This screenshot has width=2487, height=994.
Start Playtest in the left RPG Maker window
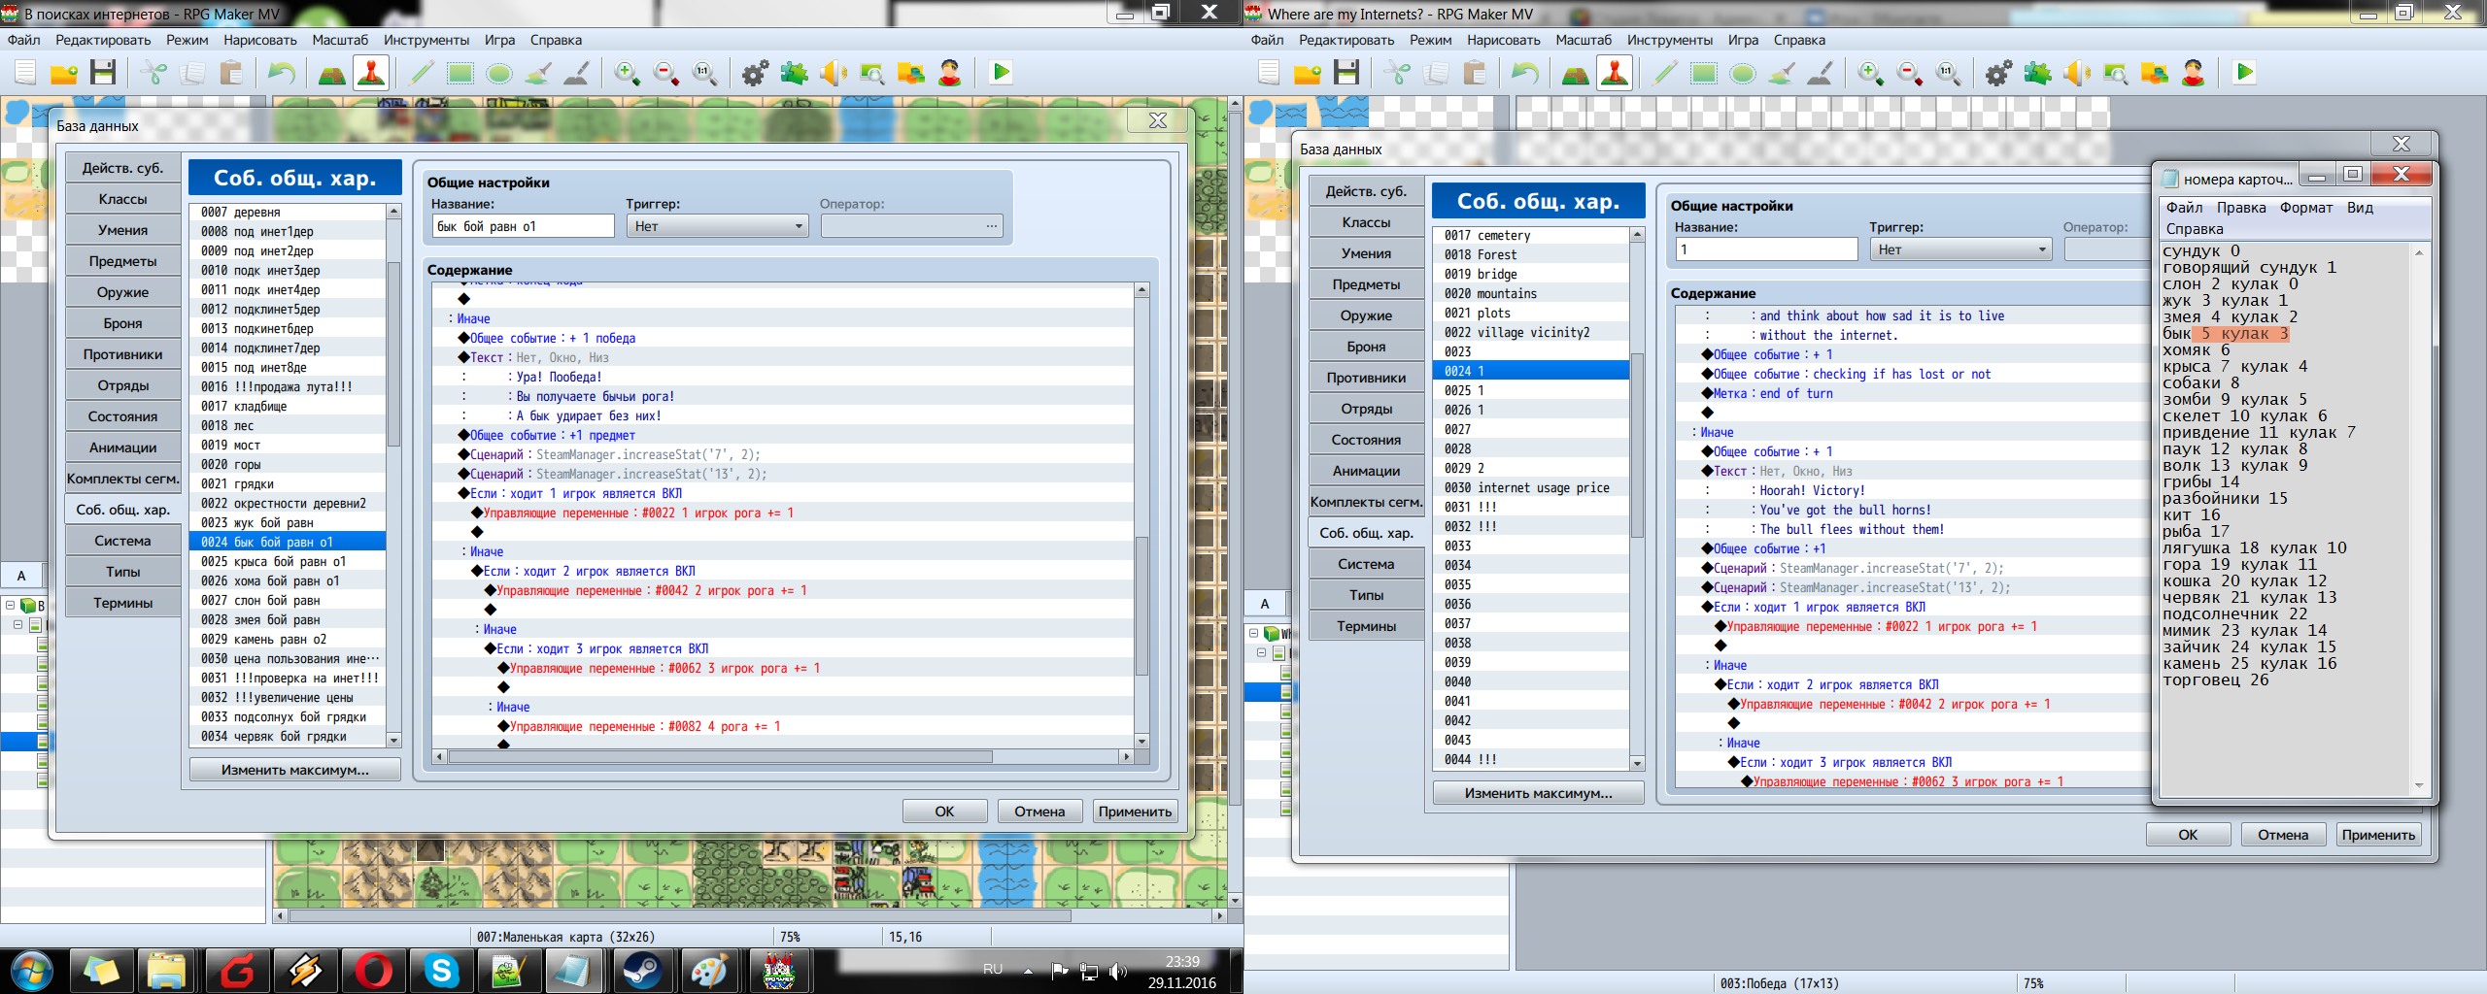click(1000, 73)
